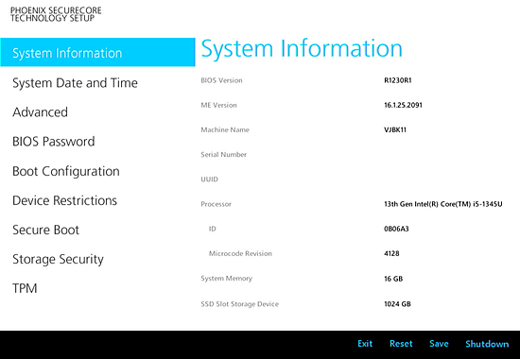Click the SSD Slot Storage Device label
Screen dimensions: 520x359
(x=240, y=304)
